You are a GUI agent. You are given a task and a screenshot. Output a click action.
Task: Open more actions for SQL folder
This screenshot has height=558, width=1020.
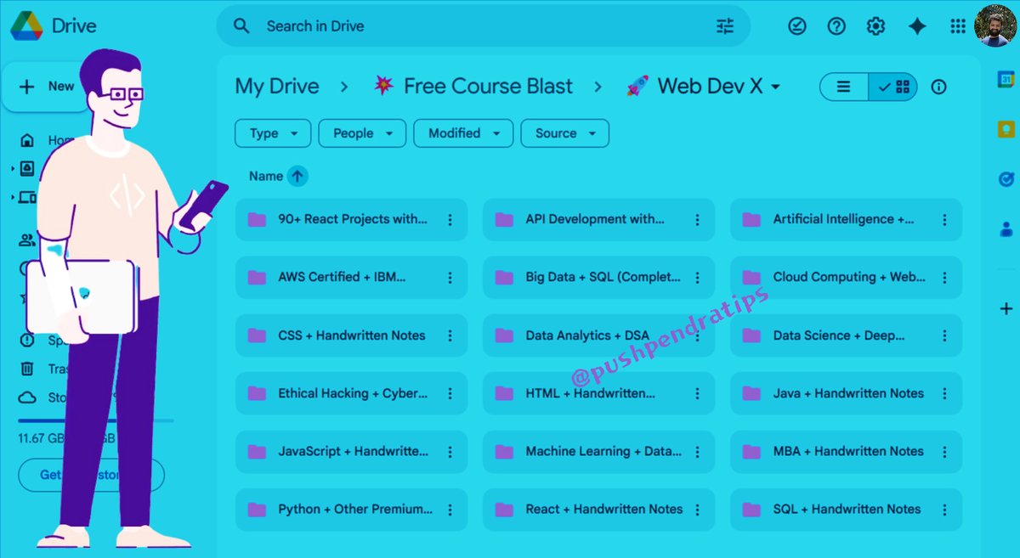pyautogui.click(x=944, y=510)
